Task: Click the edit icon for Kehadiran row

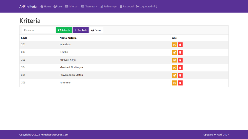Action: click(x=174, y=45)
